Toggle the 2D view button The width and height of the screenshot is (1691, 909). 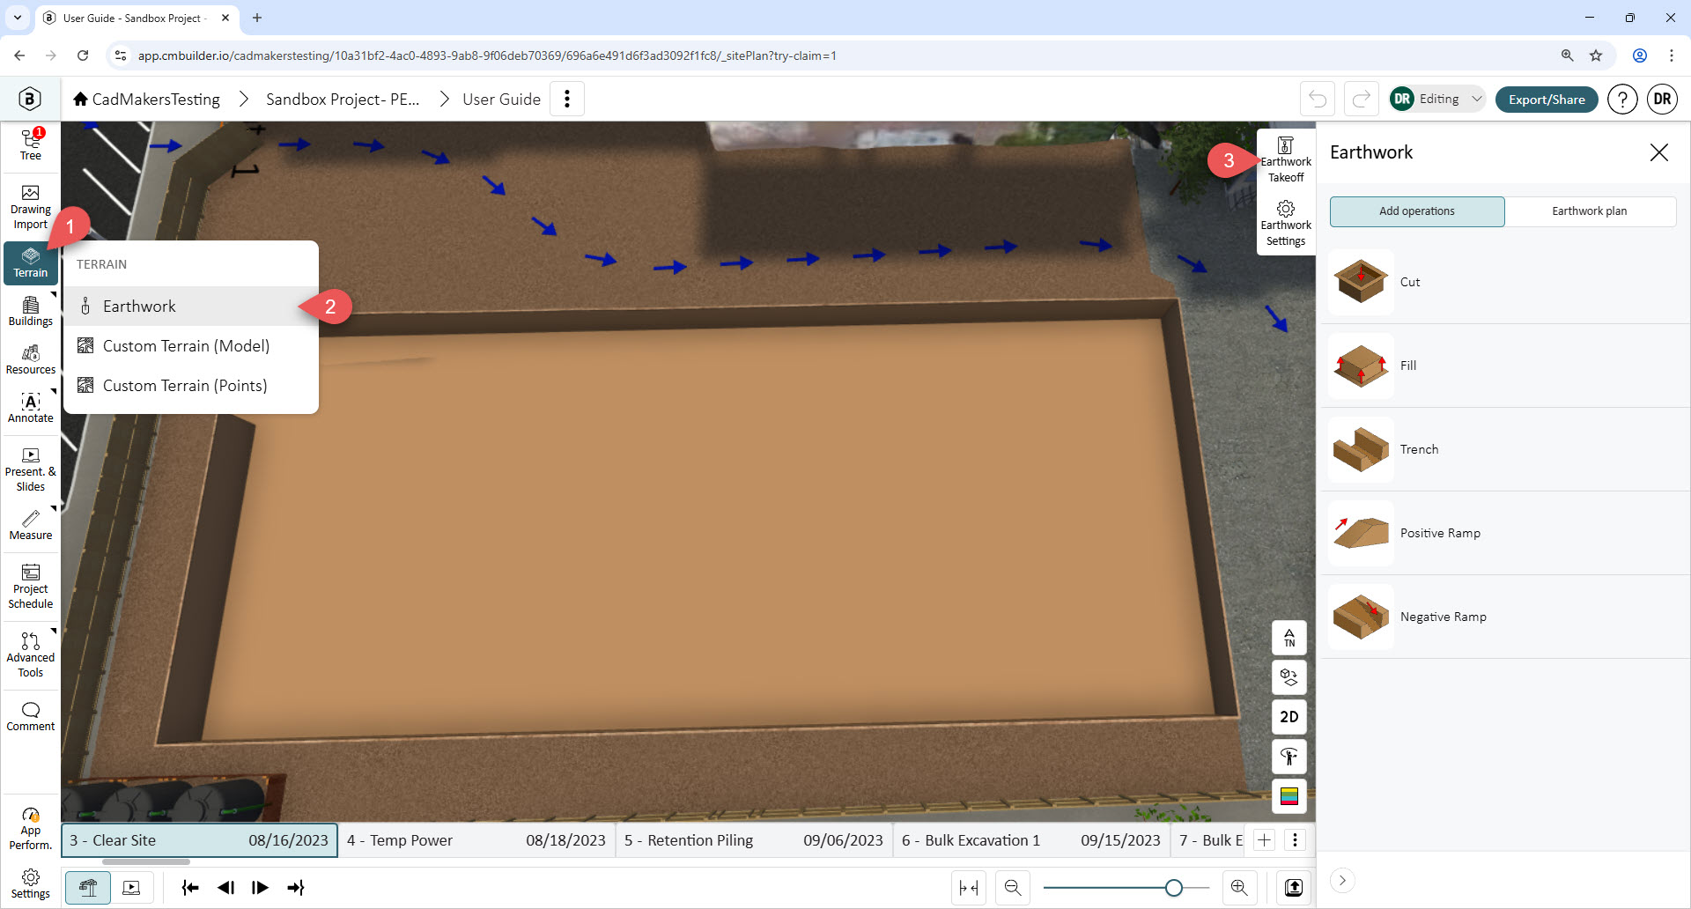tap(1289, 717)
